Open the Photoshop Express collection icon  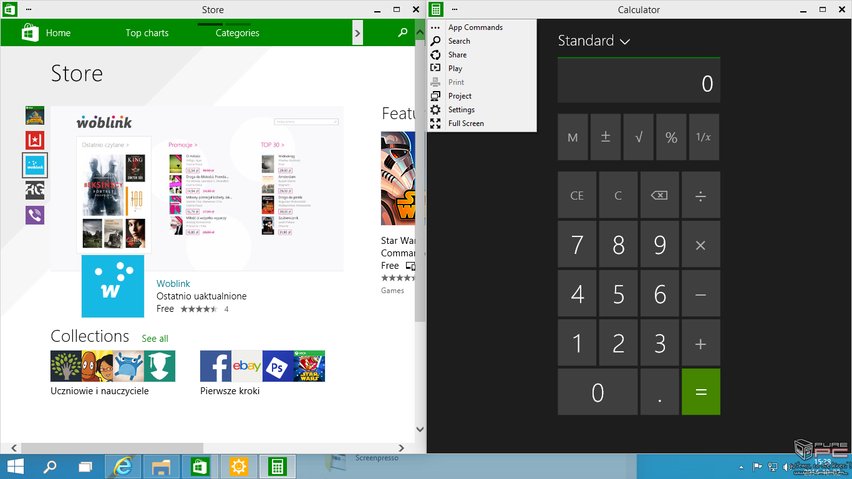(x=278, y=366)
